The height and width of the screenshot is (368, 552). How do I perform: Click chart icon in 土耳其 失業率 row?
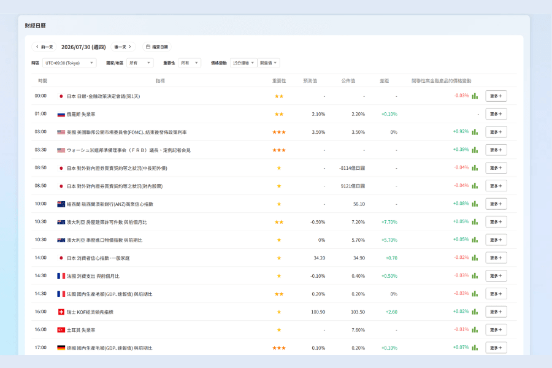475,329
